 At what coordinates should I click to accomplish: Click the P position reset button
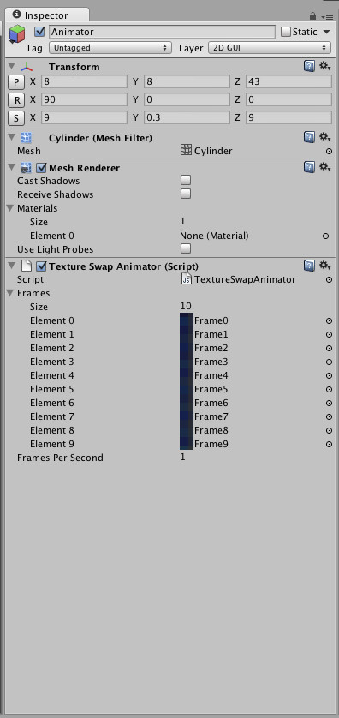pos(16,82)
